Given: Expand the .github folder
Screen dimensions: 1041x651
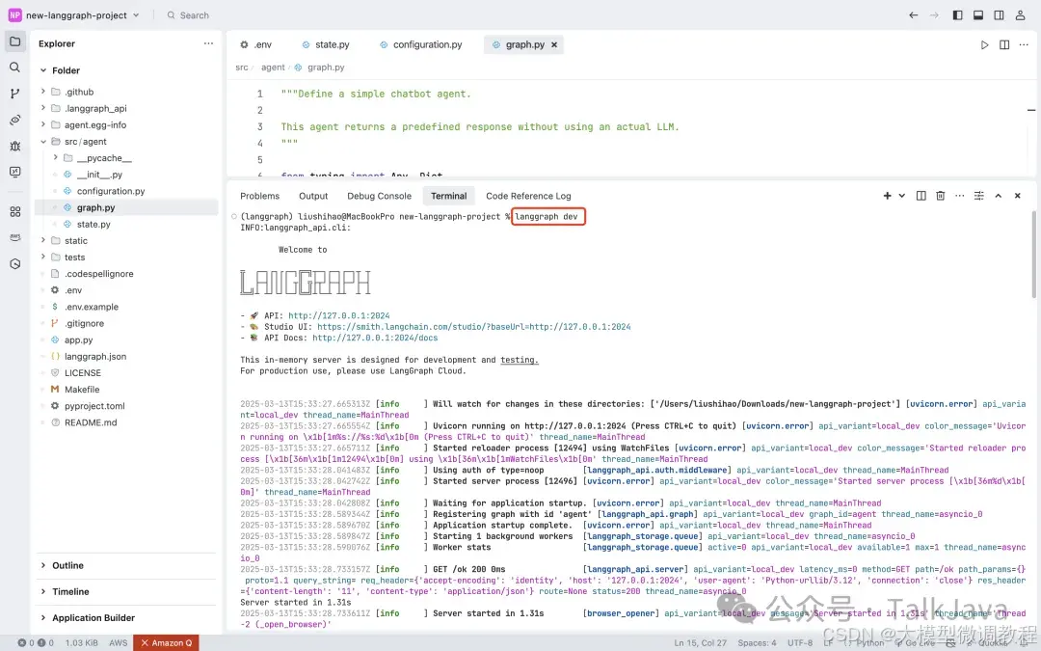Looking at the screenshot, I should click(43, 91).
